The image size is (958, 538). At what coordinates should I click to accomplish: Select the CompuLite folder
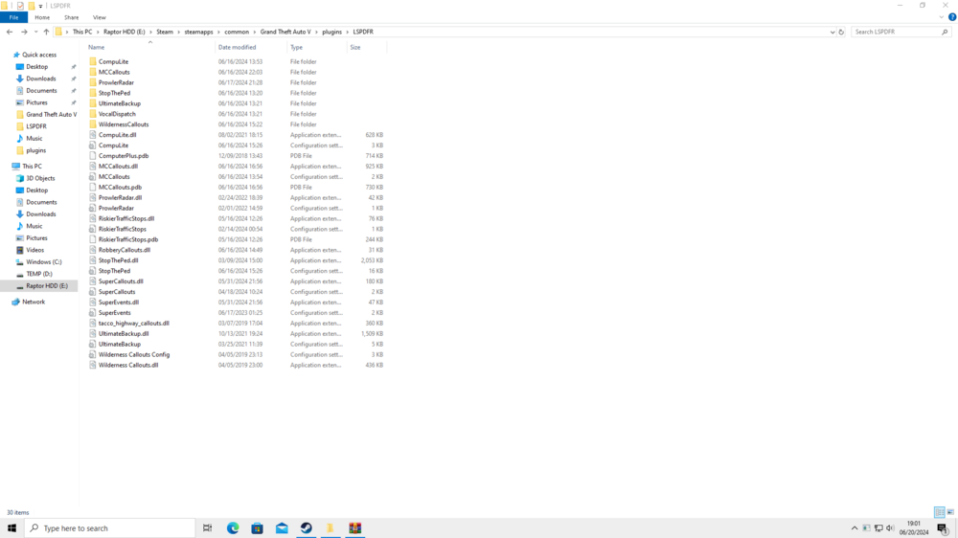[114, 61]
